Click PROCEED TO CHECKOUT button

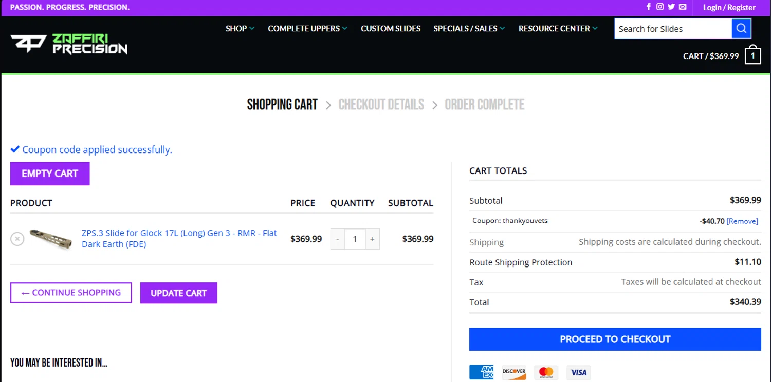[615, 339]
